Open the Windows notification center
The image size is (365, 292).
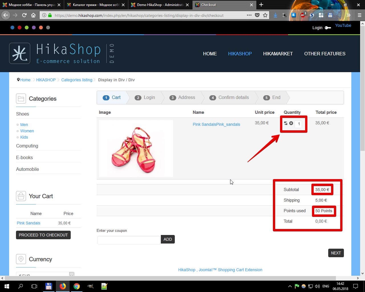[356, 286]
